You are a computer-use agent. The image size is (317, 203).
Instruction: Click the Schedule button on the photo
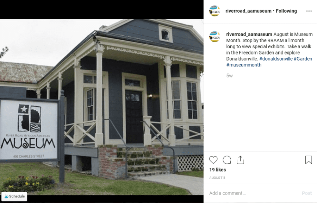(14, 196)
